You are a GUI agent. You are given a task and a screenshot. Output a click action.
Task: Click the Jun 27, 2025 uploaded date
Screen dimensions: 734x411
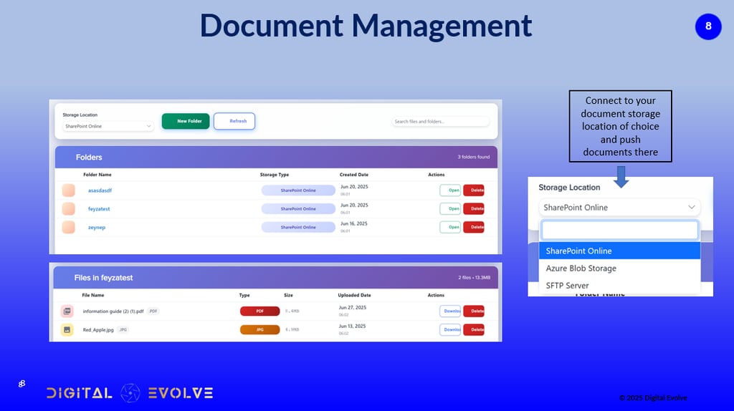[x=353, y=308]
